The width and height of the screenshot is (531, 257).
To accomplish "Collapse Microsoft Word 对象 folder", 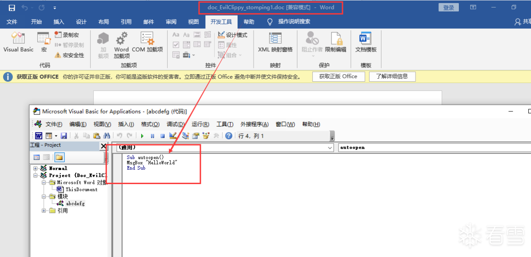I will coord(44,182).
